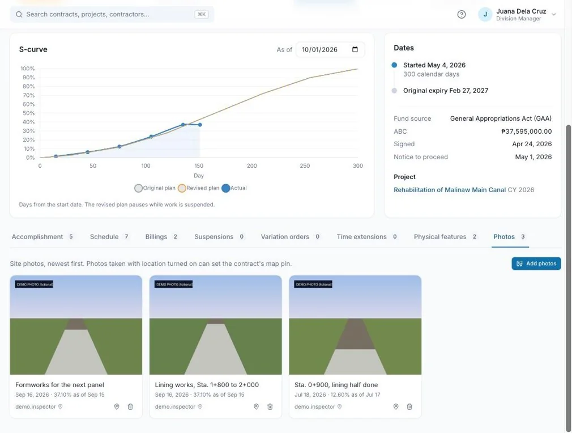Switch to the Accomplishment tab

42,236
